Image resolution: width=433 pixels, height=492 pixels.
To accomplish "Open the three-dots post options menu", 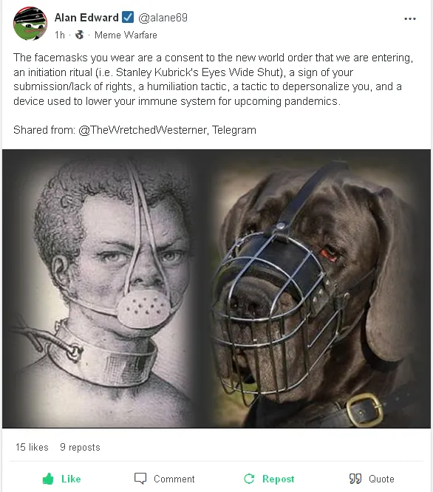I will (x=410, y=18).
